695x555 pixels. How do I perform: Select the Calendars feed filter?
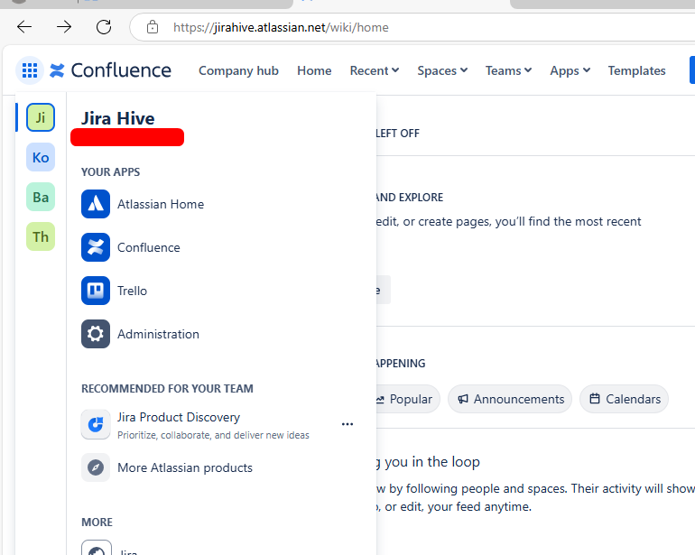(624, 399)
